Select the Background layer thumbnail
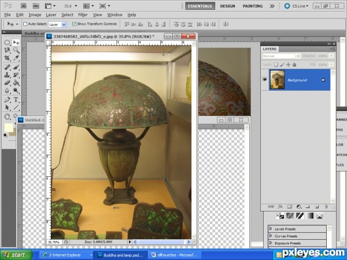The height and width of the screenshot is (260, 347). [x=277, y=80]
